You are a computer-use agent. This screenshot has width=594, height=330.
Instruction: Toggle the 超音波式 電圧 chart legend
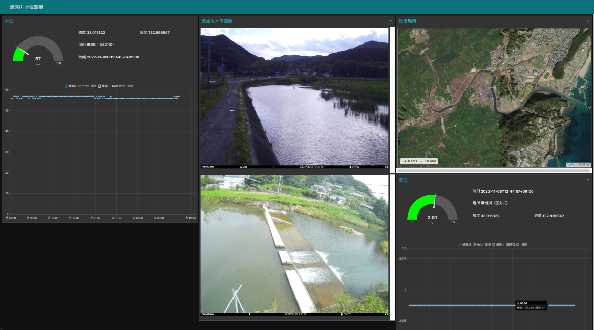[x=510, y=245]
